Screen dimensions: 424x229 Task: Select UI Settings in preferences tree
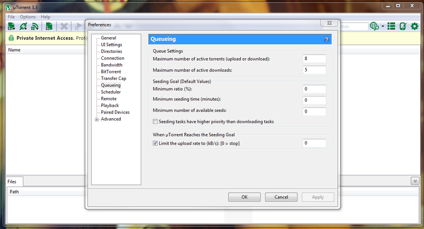(x=111, y=45)
